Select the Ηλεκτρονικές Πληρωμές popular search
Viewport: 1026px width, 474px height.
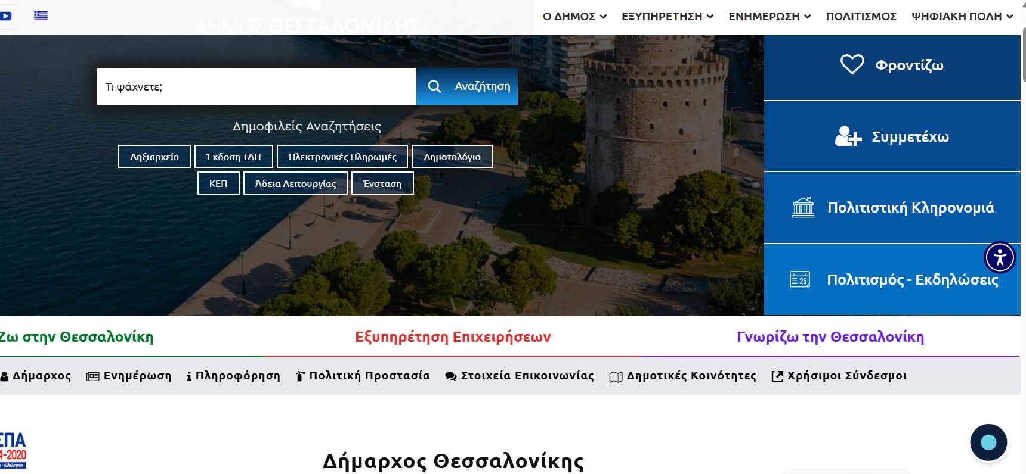pos(342,157)
